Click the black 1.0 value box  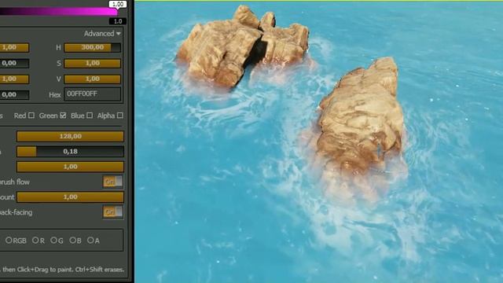(x=118, y=21)
